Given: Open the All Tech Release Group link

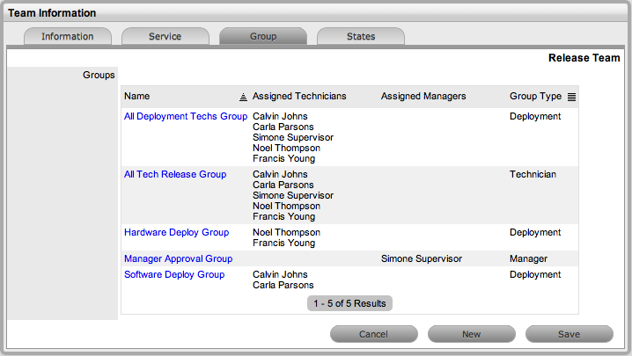Looking at the screenshot, I should pos(175,175).
